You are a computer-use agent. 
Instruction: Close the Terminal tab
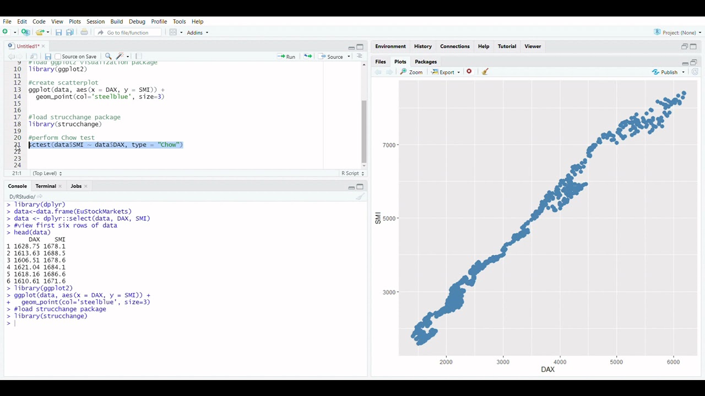[x=60, y=186]
